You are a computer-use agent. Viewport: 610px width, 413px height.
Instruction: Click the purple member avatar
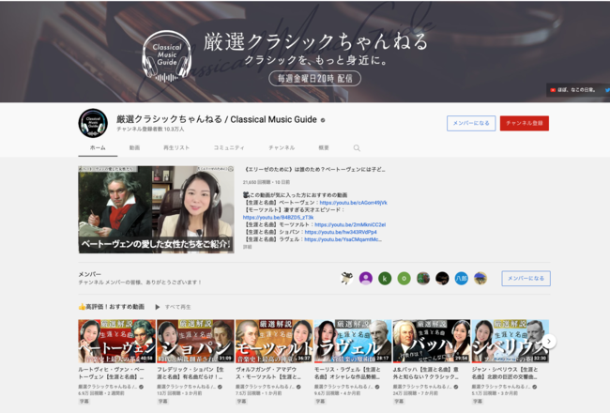[366, 279]
